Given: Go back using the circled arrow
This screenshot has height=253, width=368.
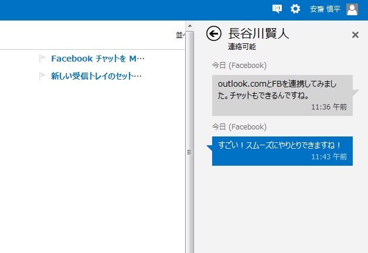Looking at the screenshot, I should tap(214, 34).
